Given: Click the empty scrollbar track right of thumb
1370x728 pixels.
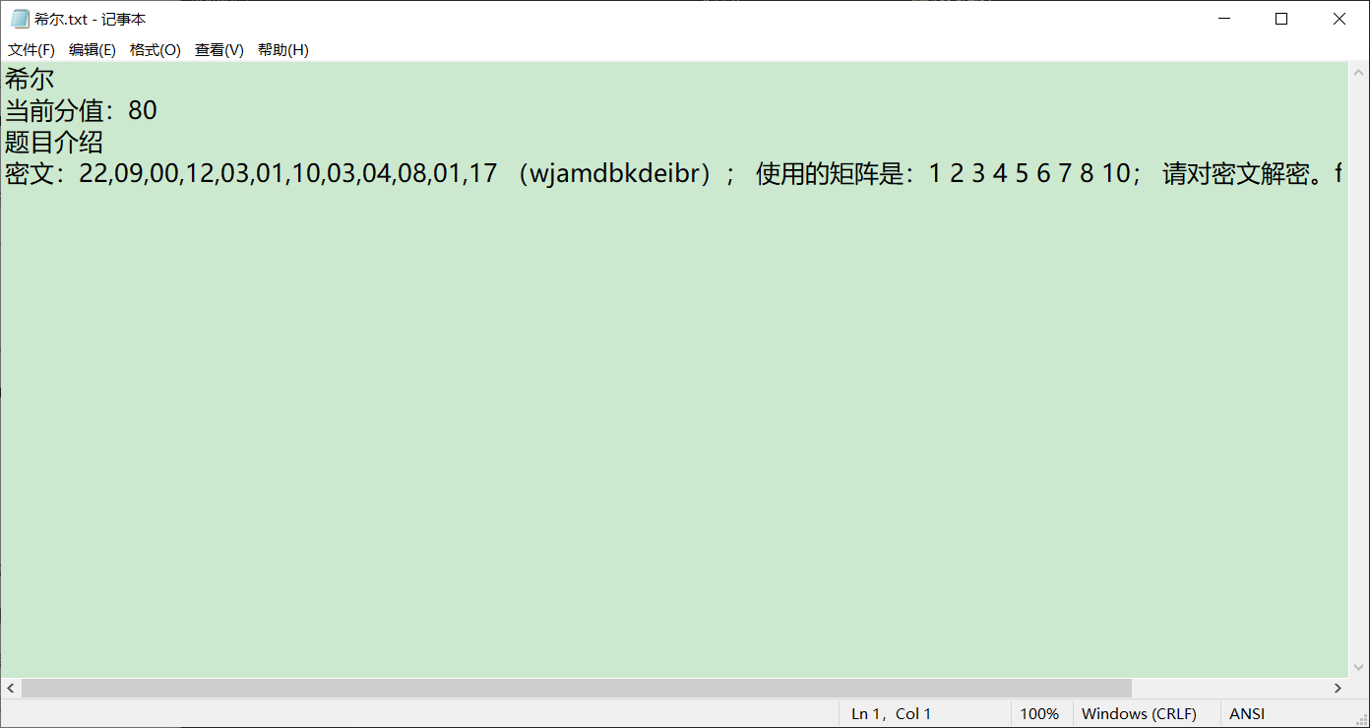Looking at the screenshot, I should click(x=1229, y=688).
